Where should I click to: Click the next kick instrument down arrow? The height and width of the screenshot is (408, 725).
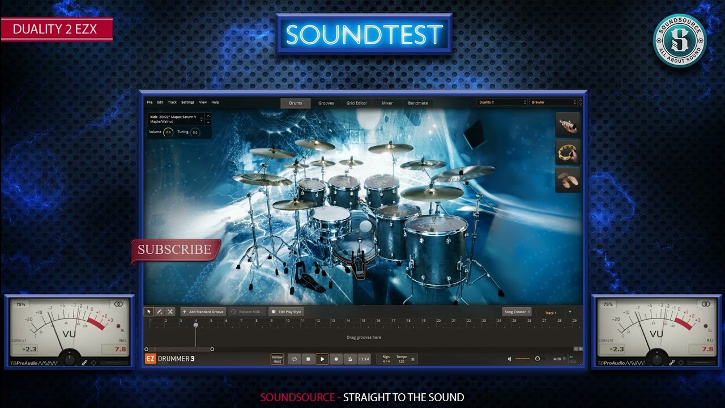(208, 122)
